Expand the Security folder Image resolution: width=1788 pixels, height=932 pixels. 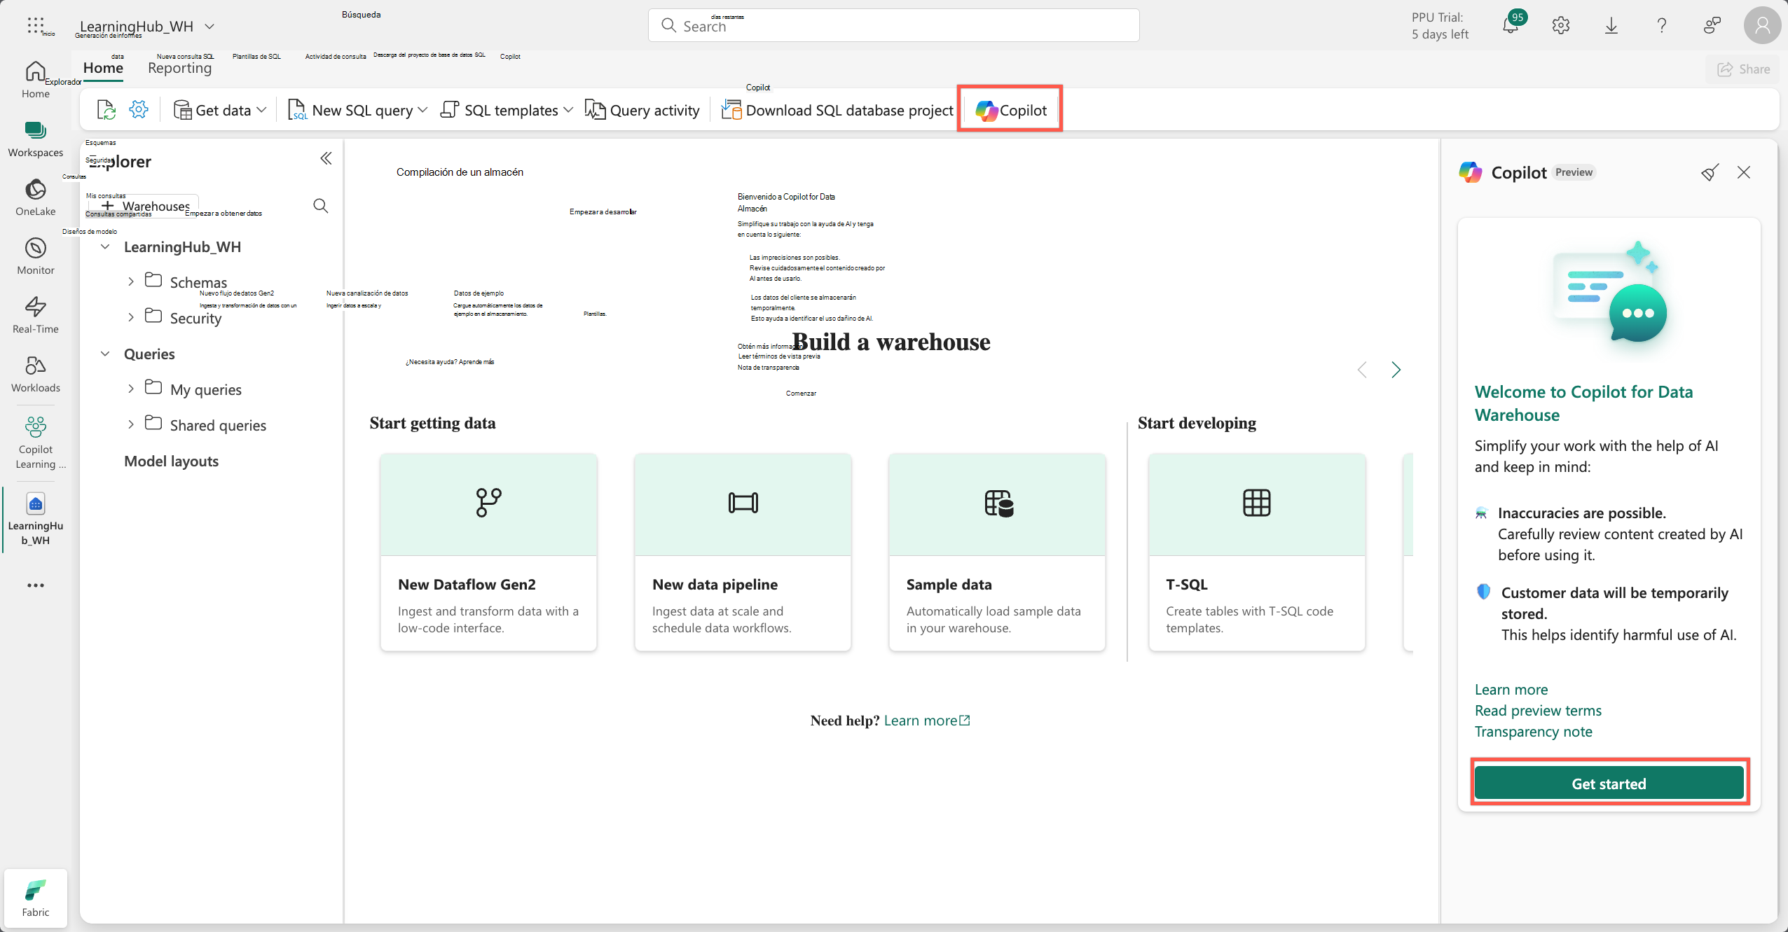[x=130, y=317]
